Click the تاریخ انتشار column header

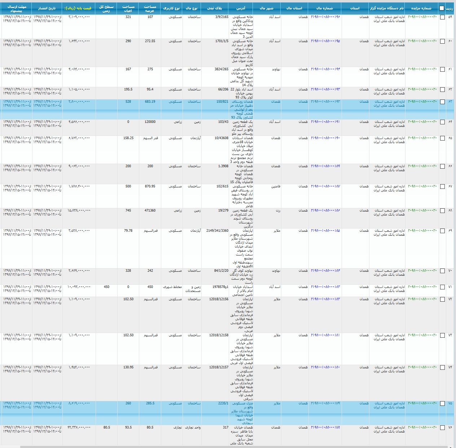point(47,8)
